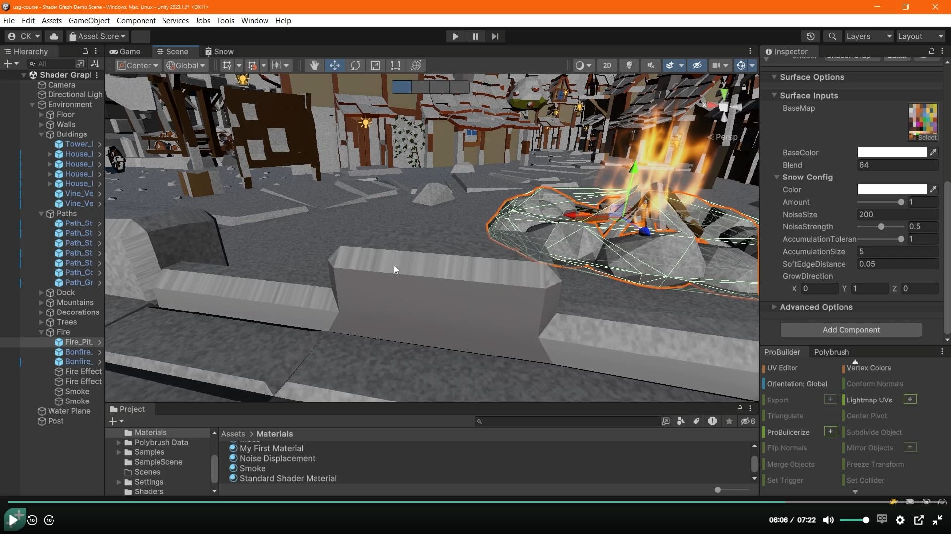Click the BaseColor eyedropper icon
This screenshot has width=951, height=534.
933,152
